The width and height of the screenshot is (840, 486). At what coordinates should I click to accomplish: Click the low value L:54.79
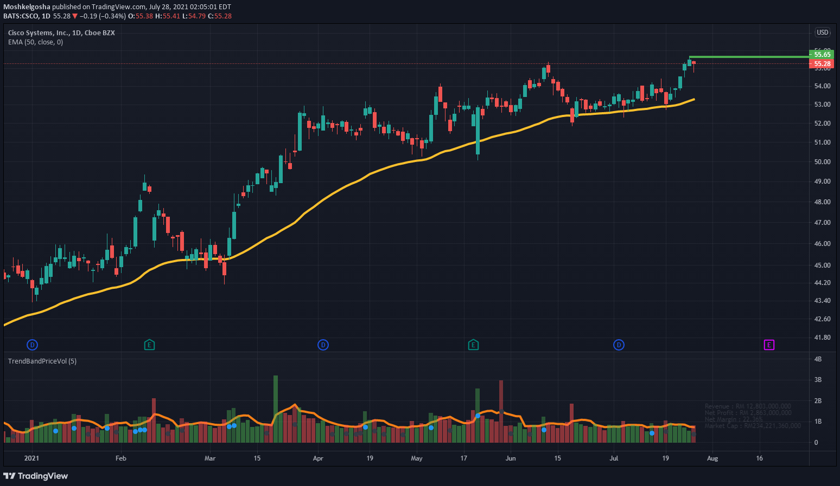point(194,16)
